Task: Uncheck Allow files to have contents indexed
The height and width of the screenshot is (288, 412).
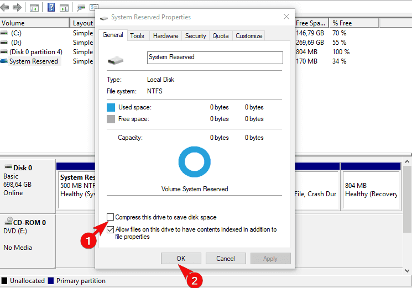Action: 111,229
